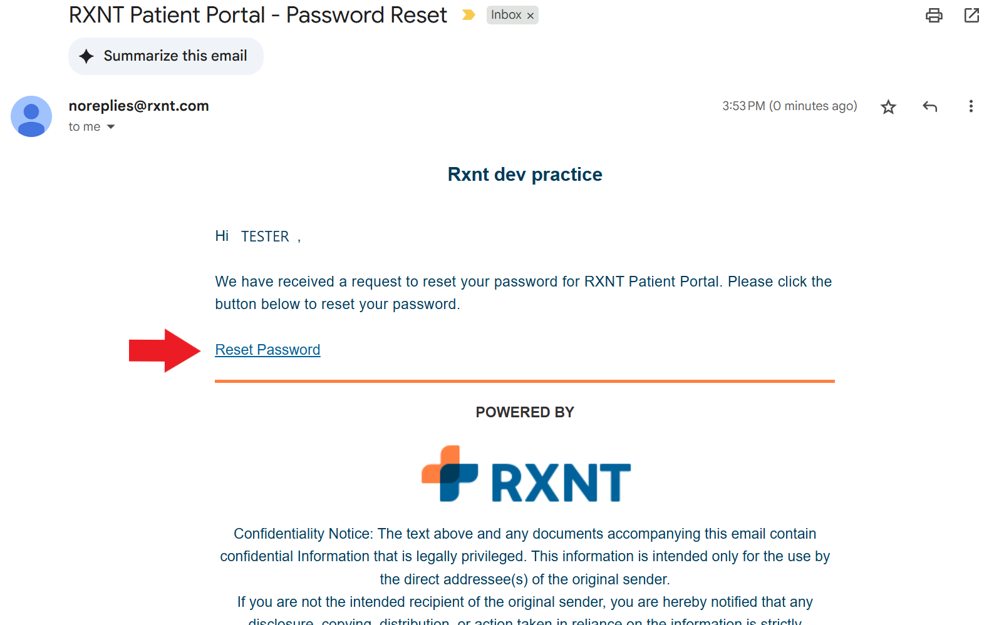Print this email
Image resolution: width=994 pixels, height=625 pixels.
[x=934, y=16]
